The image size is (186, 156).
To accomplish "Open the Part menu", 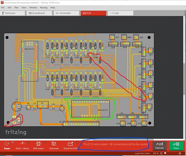I will point(16,7).
